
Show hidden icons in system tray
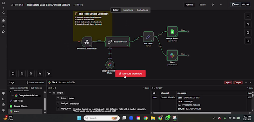tap(214, 118)
